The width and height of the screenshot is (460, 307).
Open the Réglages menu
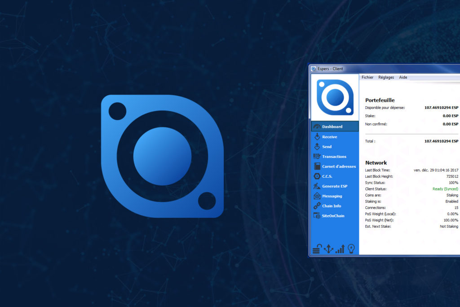pos(386,77)
